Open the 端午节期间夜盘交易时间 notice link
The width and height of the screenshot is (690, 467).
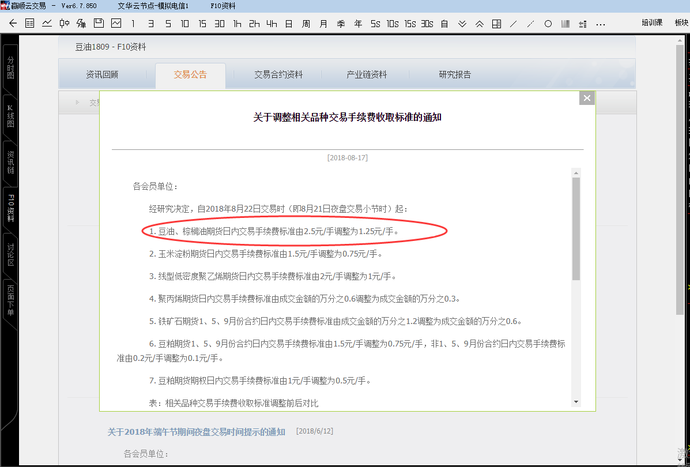coord(196,432)
